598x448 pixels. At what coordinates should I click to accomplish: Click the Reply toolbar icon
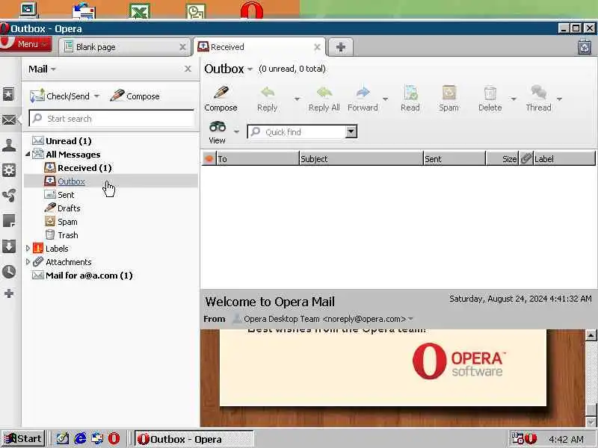[x=268, y=99]
